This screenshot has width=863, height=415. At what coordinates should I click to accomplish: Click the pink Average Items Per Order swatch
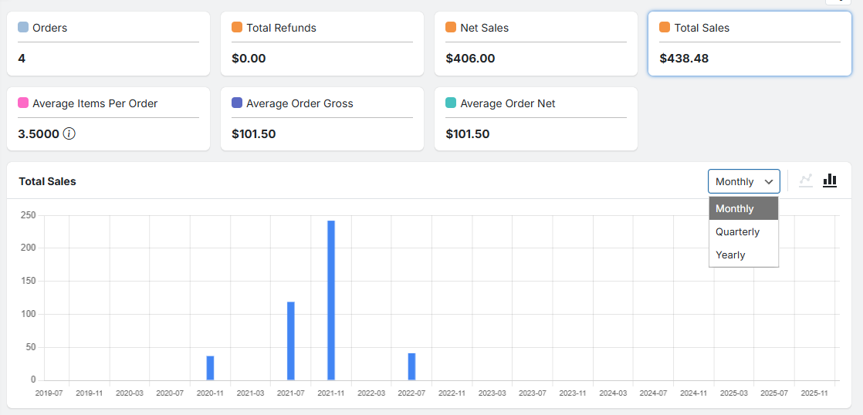click(23, 103)
